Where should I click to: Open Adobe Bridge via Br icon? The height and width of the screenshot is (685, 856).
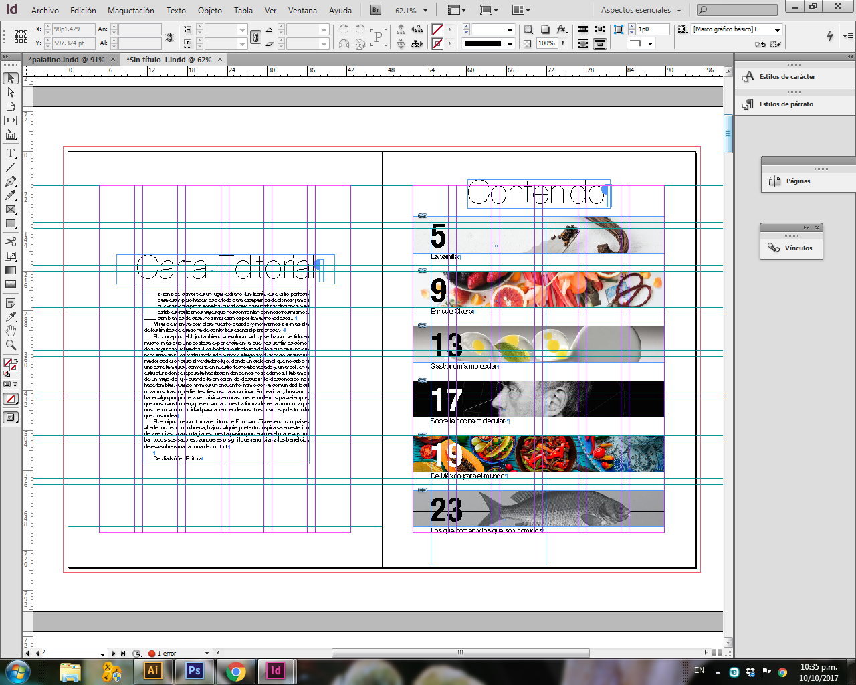(376, 10)
